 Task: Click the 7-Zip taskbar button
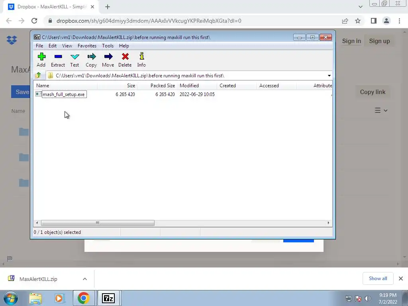108,298
